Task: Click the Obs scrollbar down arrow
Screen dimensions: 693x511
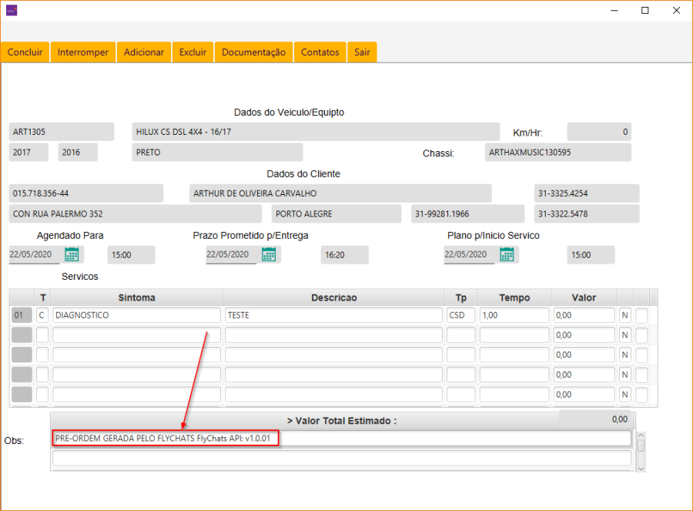Action: [x=641, y=469]
